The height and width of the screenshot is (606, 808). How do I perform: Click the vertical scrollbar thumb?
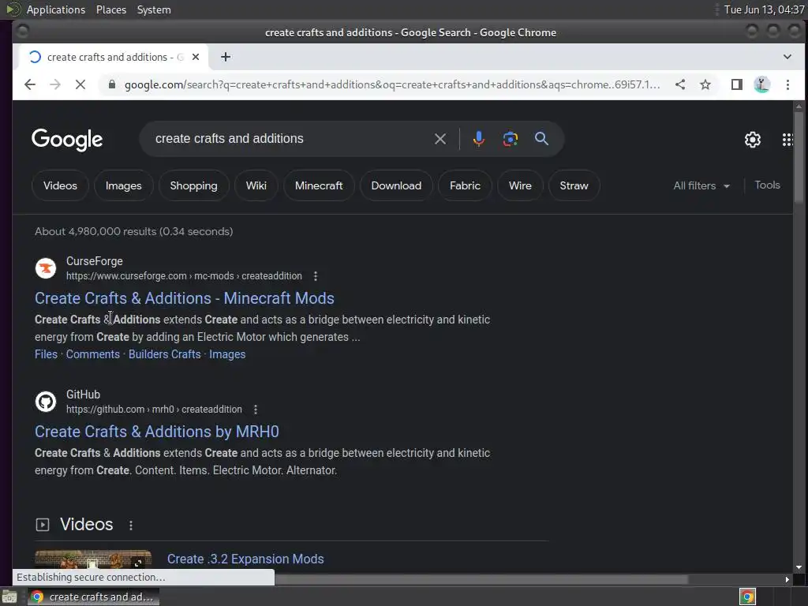[799, 157]
